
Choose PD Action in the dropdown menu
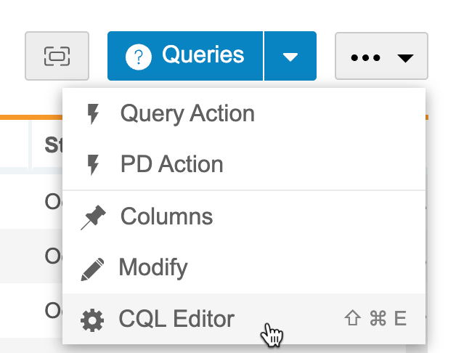pyautogui.click(x=171, y=165)
